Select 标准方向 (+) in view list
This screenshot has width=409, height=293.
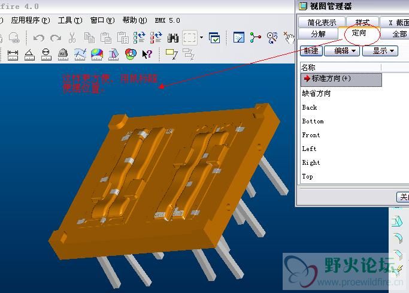coord(341,79)
